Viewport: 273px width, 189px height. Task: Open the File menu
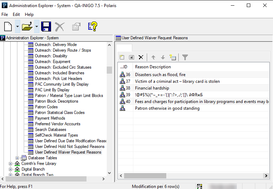click(x=5, y=15)
